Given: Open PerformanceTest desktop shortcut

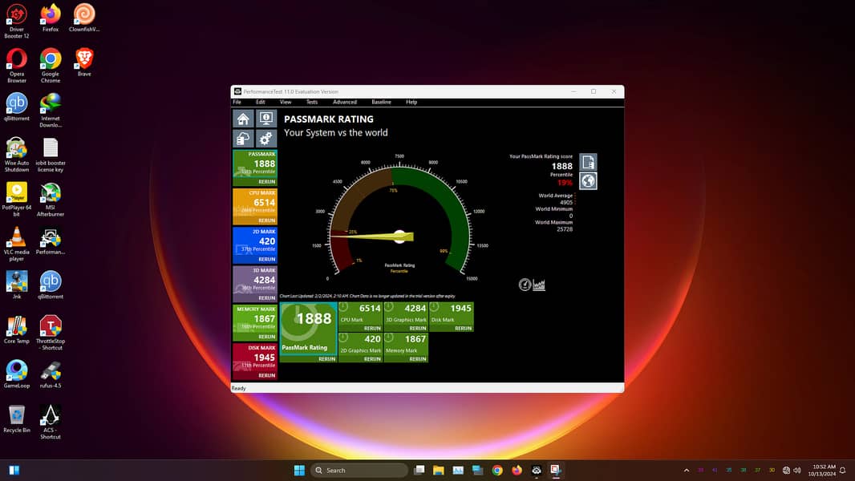Looking at the screenshot, I should 51,241.
